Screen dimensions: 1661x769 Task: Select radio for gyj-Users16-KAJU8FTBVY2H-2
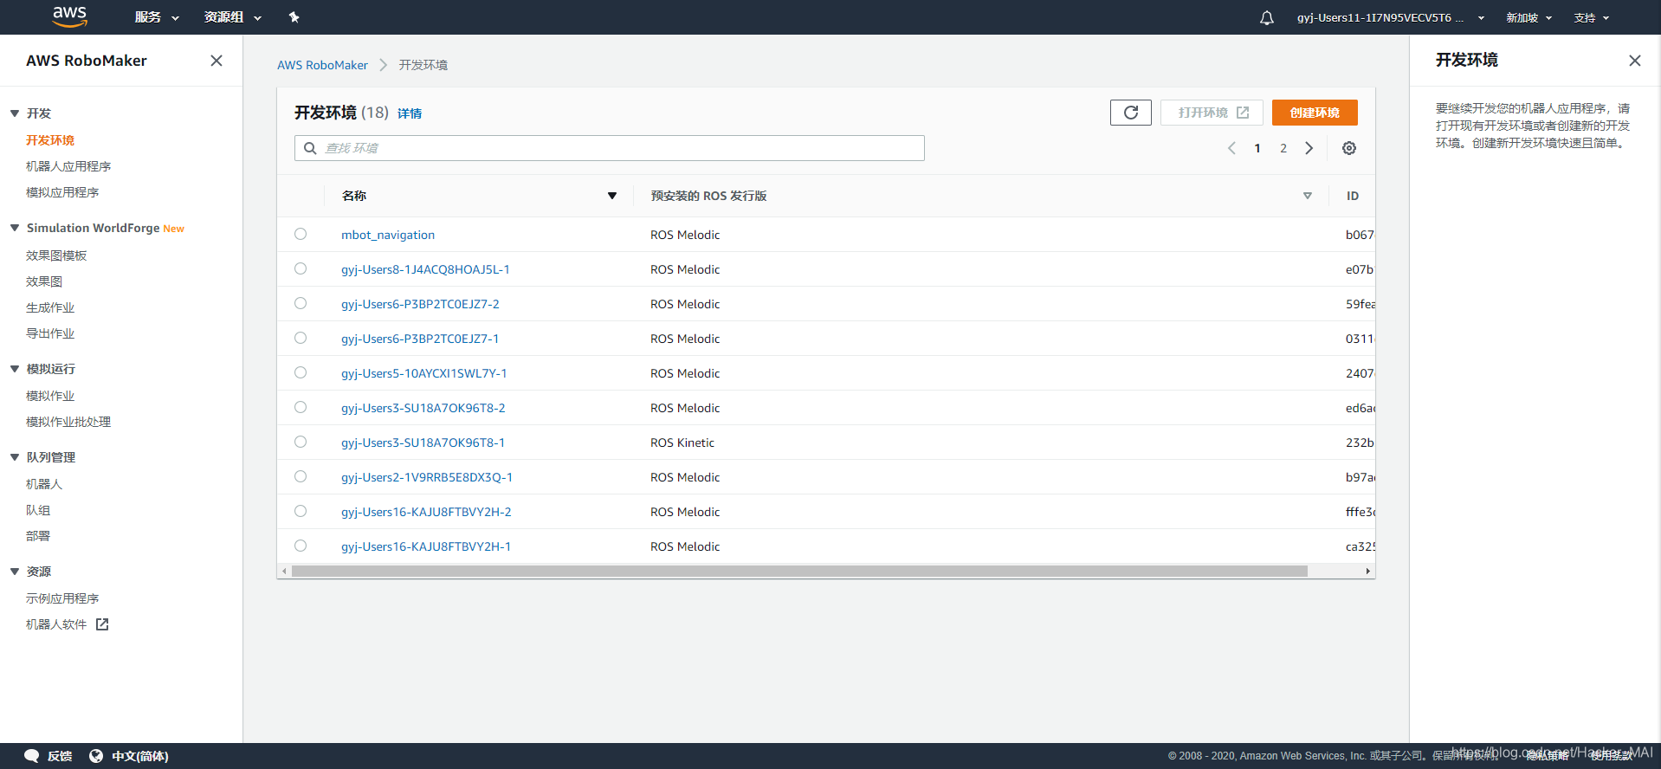pyautogui.click(x=301, y=511)
